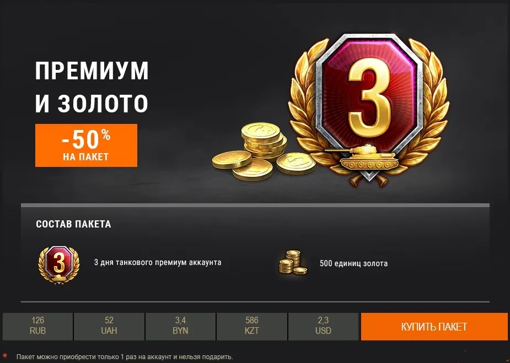The image size is (510, 363).
Task: Click the single coin lying flat on left
Action: 232,160
